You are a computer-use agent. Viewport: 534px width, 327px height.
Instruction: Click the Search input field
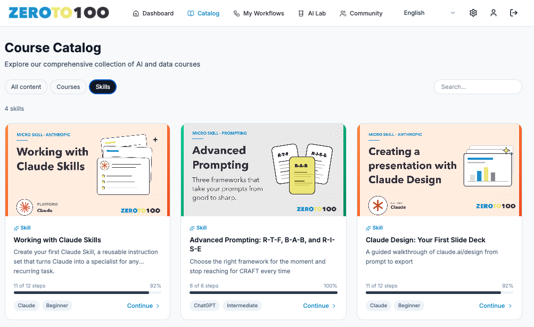click(478, 87)
